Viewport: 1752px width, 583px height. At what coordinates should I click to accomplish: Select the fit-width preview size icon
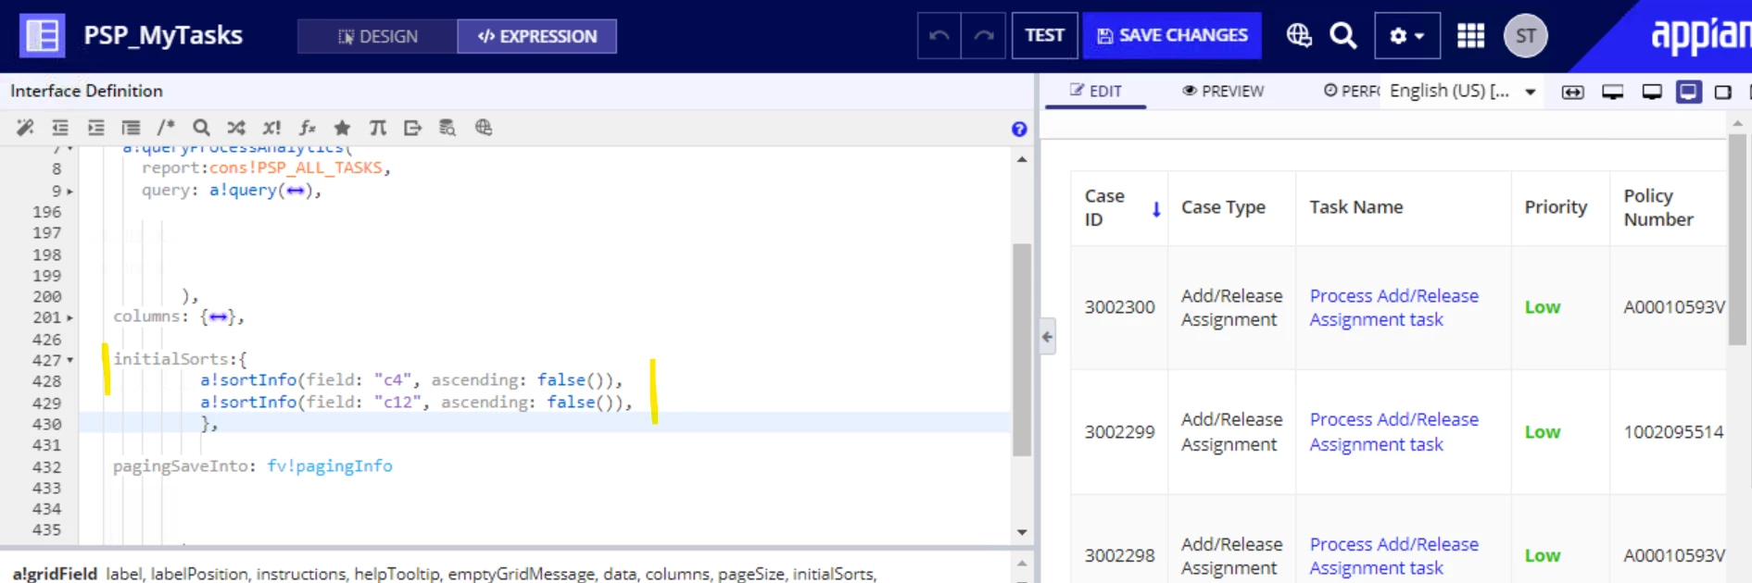coord(1572,92)
